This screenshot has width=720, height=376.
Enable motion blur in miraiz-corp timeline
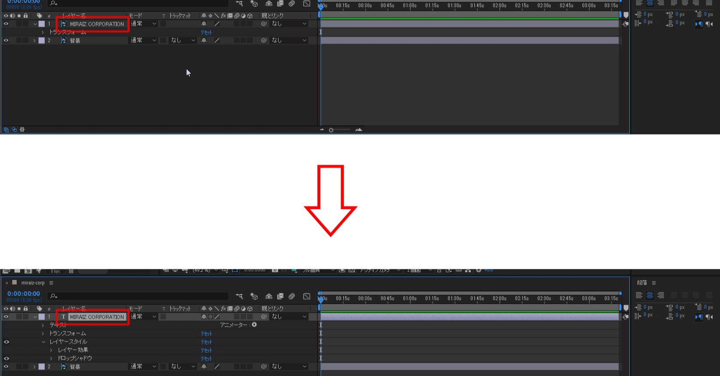[x=292, y=296]
